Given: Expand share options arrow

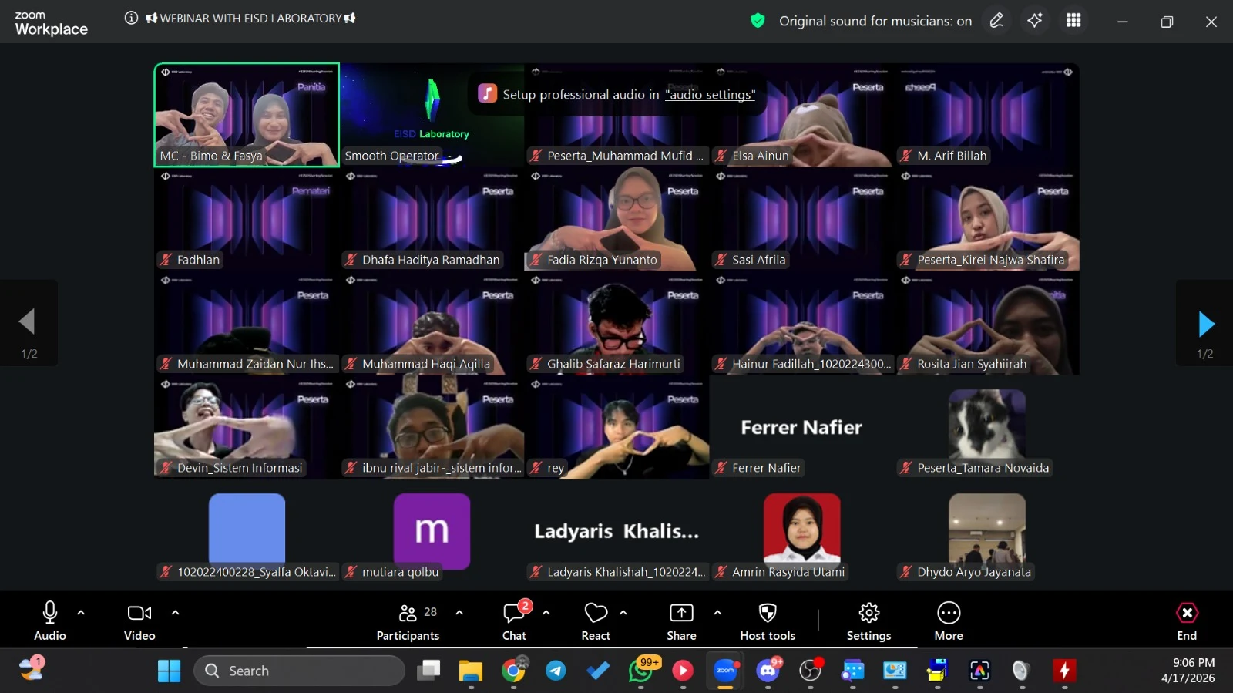Looking at the screenshot, I should (717, 613).
